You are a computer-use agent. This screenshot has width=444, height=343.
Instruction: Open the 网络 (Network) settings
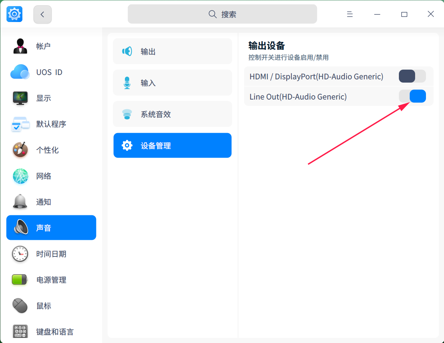[x=43, y=176]
